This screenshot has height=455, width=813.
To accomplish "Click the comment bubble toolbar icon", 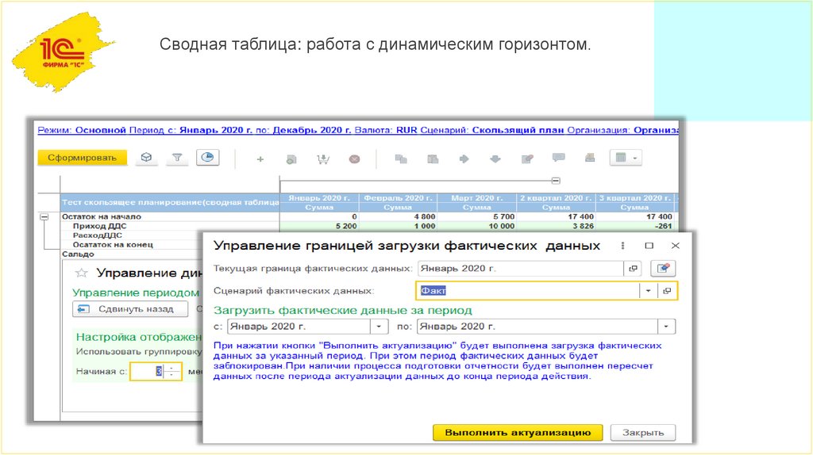I will [x=558, y=159].
